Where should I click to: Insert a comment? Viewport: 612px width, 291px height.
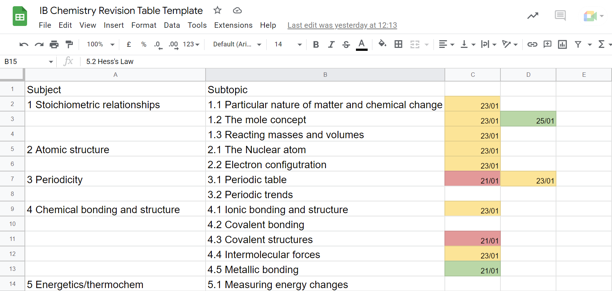tap(547, 44)
